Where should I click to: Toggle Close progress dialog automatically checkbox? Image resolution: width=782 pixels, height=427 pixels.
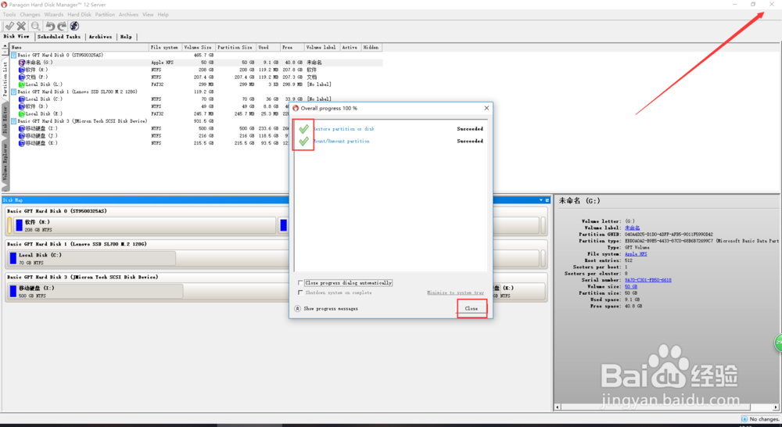[300, 283]
